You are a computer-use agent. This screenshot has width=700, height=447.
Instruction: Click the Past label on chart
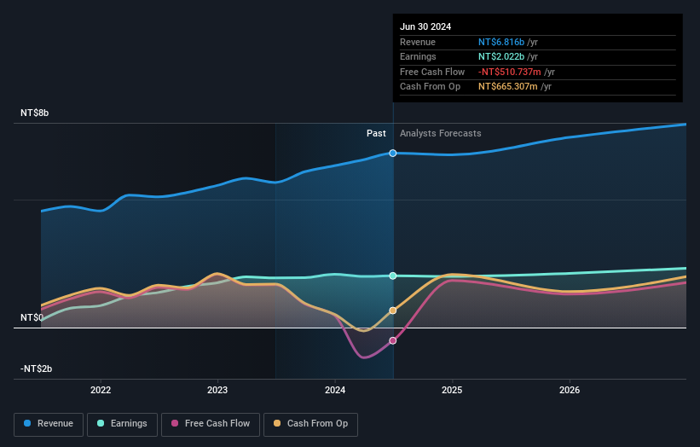point(376,133)
